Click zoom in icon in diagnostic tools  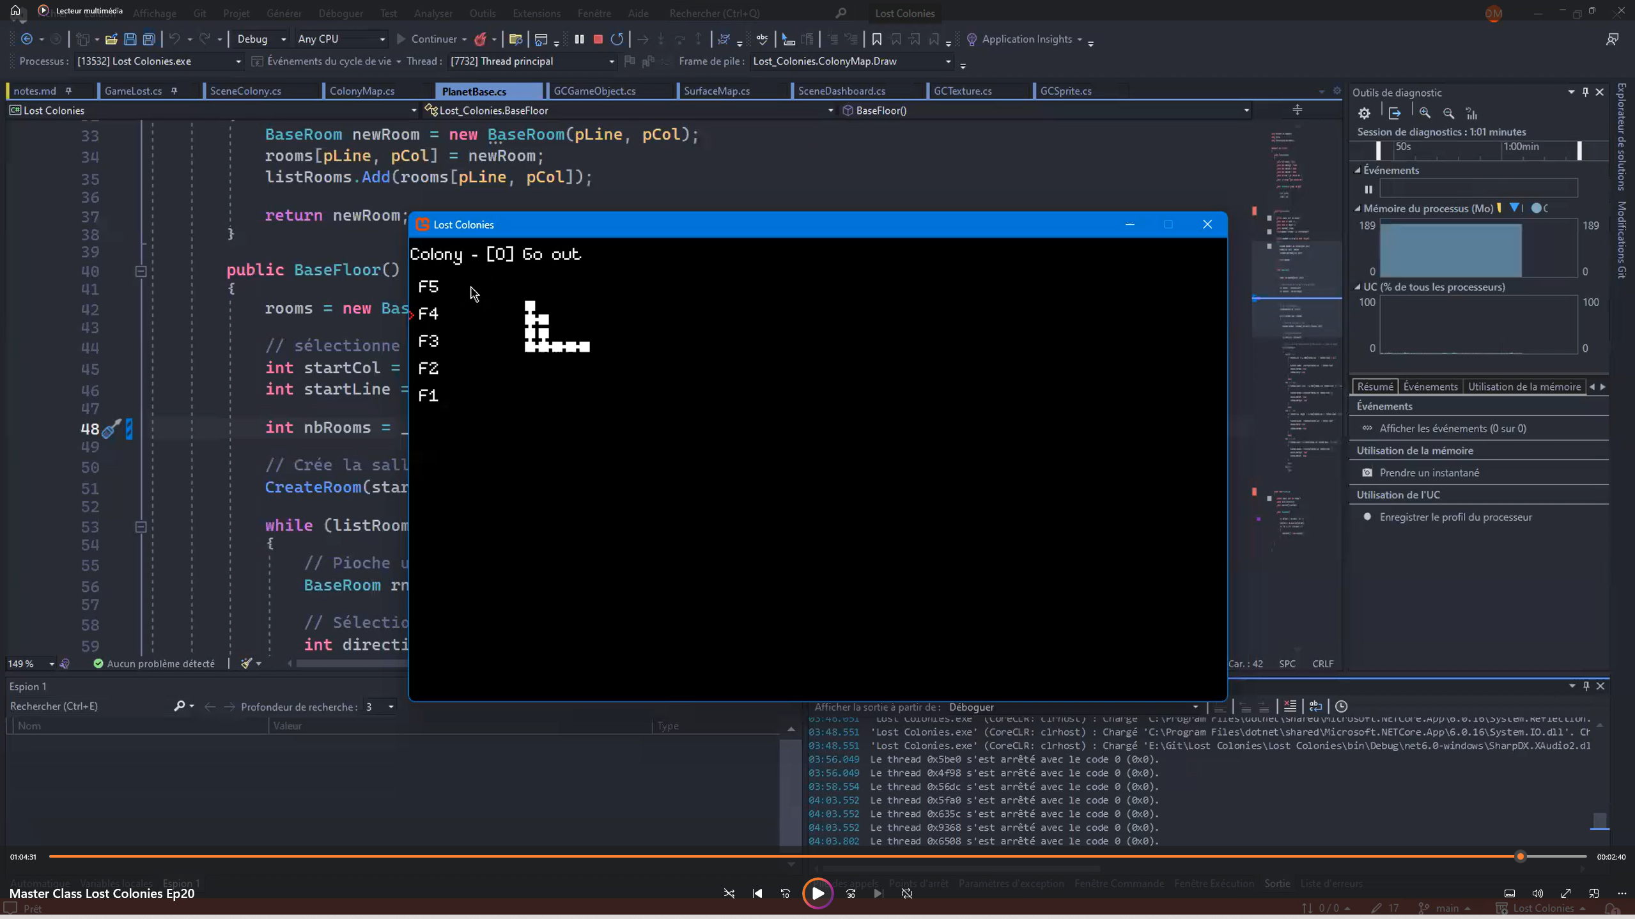click(x=1425, y=113)
